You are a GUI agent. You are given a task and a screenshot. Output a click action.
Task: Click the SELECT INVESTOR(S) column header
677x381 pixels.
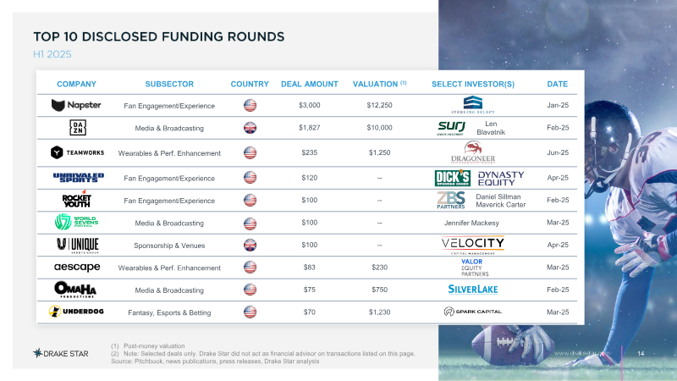click(473, 84)
